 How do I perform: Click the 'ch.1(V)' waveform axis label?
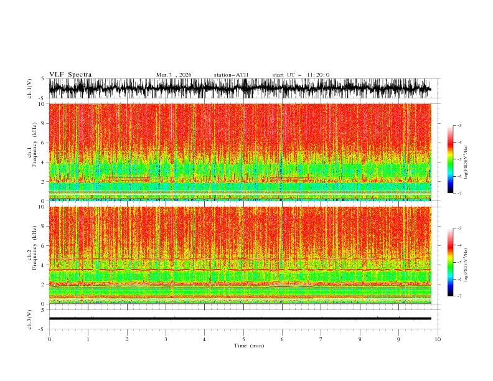point(30,88)
